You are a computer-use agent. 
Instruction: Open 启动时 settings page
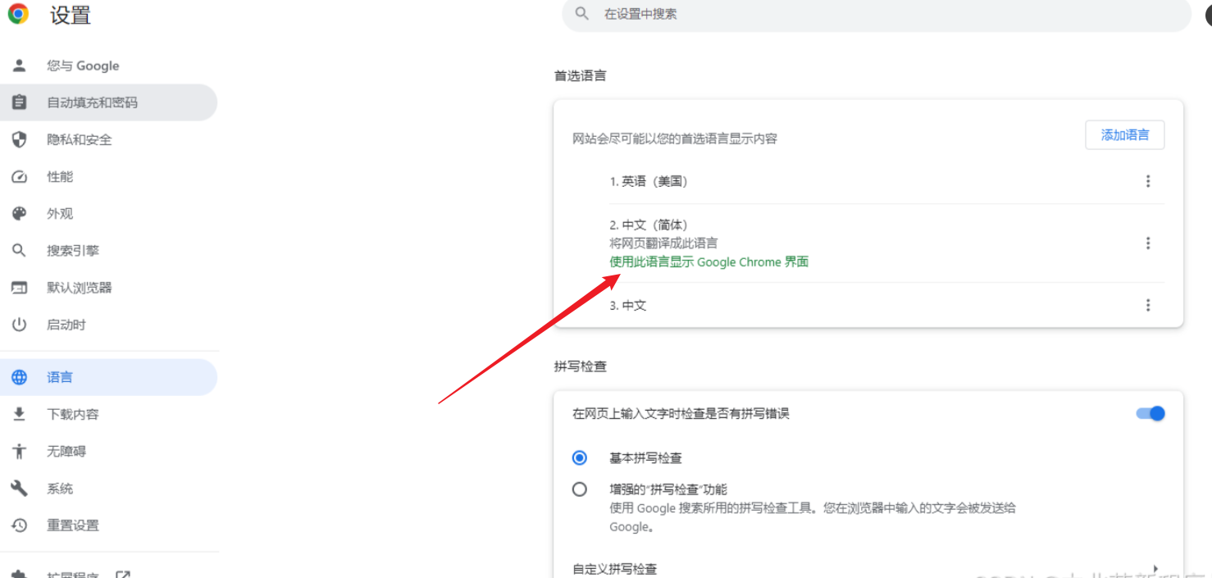pos(108,325)
